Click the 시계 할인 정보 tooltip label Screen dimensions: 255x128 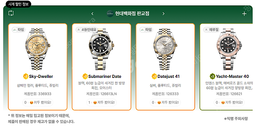pyautogui.click(x=18, y=4)
